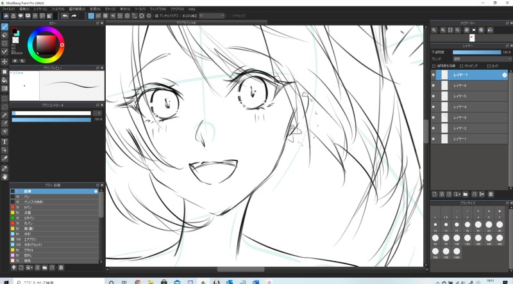The image size is (513, 284).
Task: Fit canvas to window in Navigator
Action: pyautogui.click(x=450, y=30)
